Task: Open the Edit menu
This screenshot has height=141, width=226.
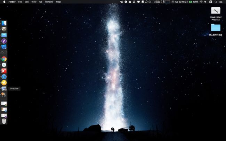Action: coord(26,2)
